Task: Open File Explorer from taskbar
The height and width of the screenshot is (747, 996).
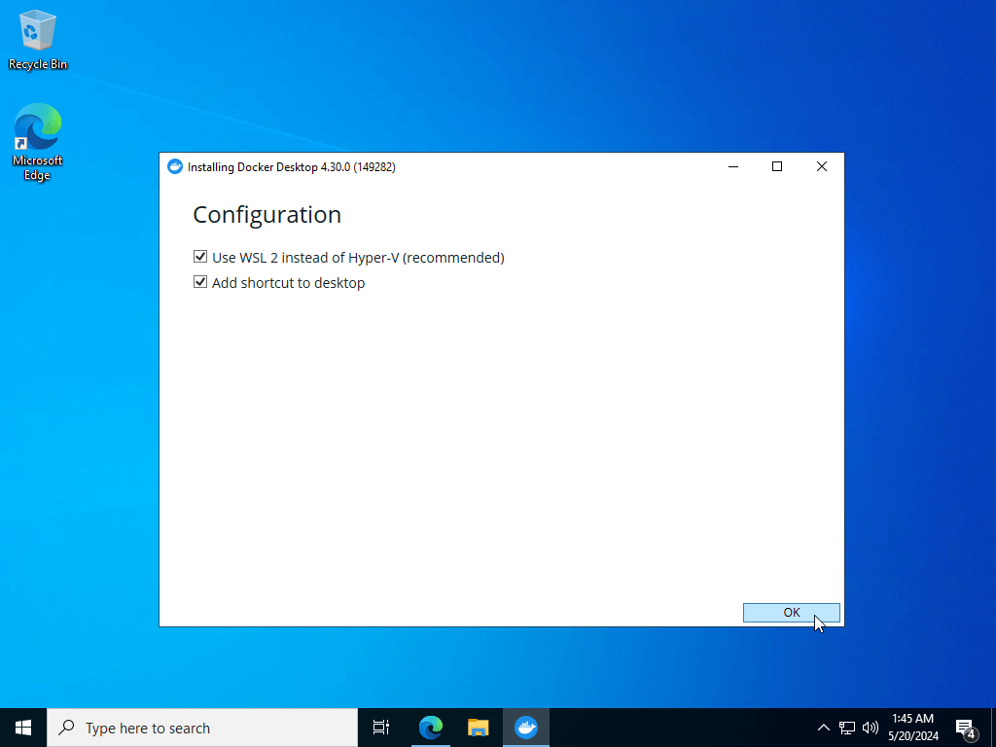Action: click(479, 728)
